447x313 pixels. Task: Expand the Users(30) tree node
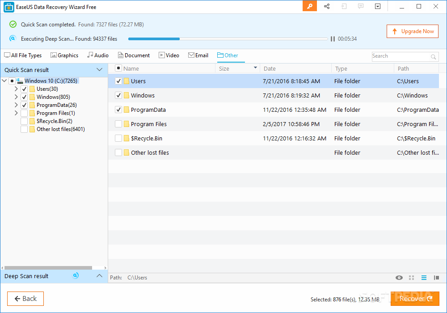pos(16,89)
